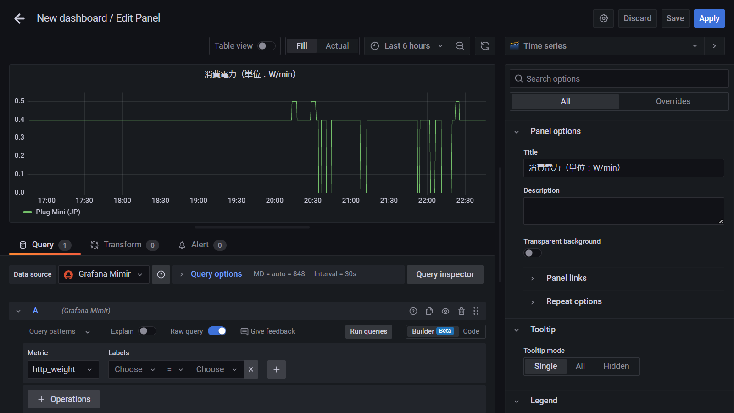Remove the label filter with the X icon
This screenshot has height=413, width=734.
coord(251,369)
